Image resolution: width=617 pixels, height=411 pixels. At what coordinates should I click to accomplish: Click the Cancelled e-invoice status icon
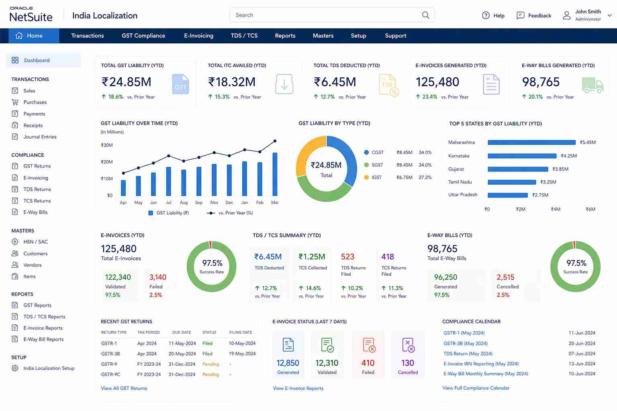408,345
